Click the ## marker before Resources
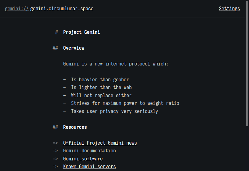This screenshot has width=249, height=171. [x=55, y=127]
